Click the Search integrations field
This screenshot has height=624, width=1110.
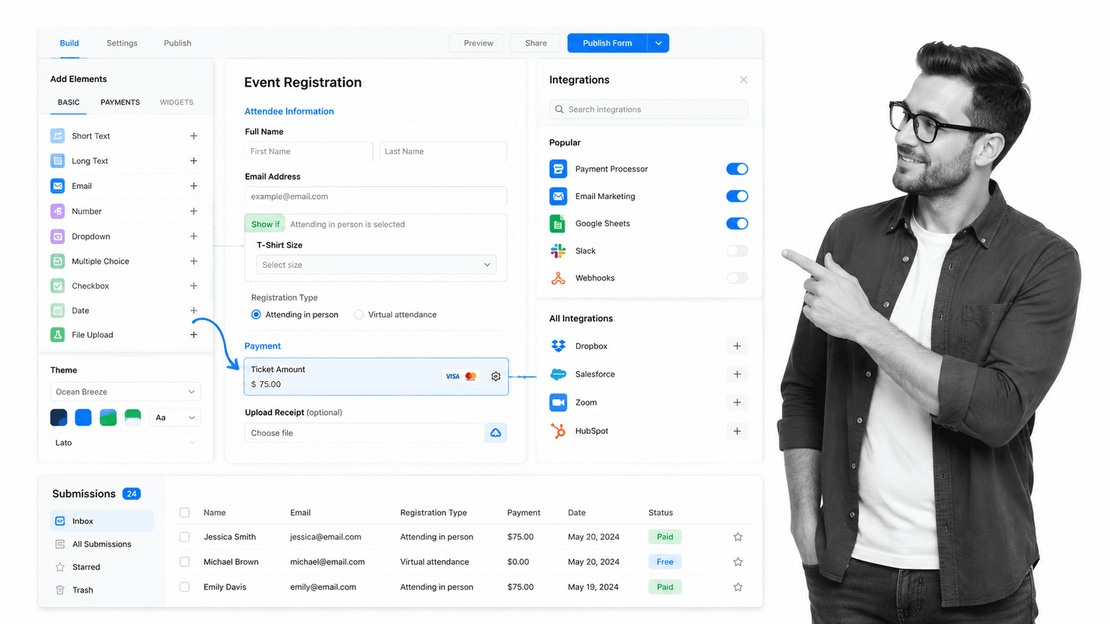click(x=649, y=109)
